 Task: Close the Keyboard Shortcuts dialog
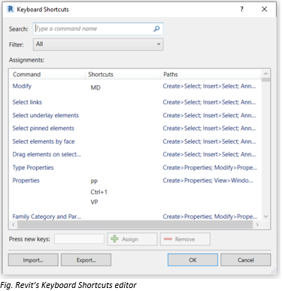264,9
